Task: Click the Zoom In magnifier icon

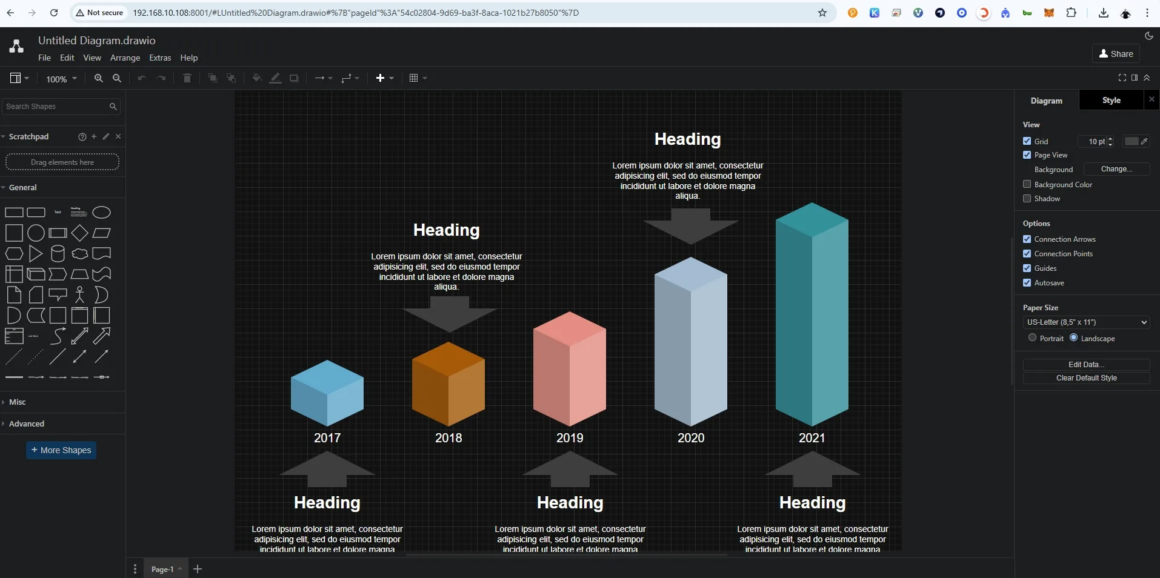Action: click(99, 78)
